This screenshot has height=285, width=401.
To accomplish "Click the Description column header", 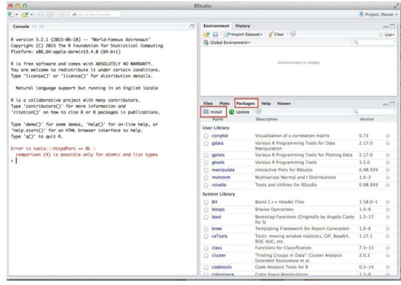I will point(267,119).
